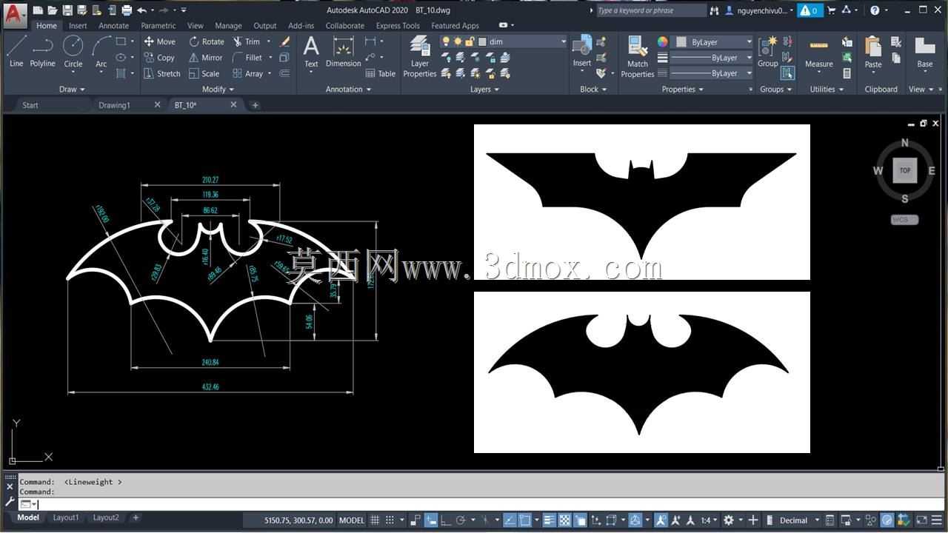Select the Scale tool
Viewport: 948px width, 533px height.
(204, 73)
